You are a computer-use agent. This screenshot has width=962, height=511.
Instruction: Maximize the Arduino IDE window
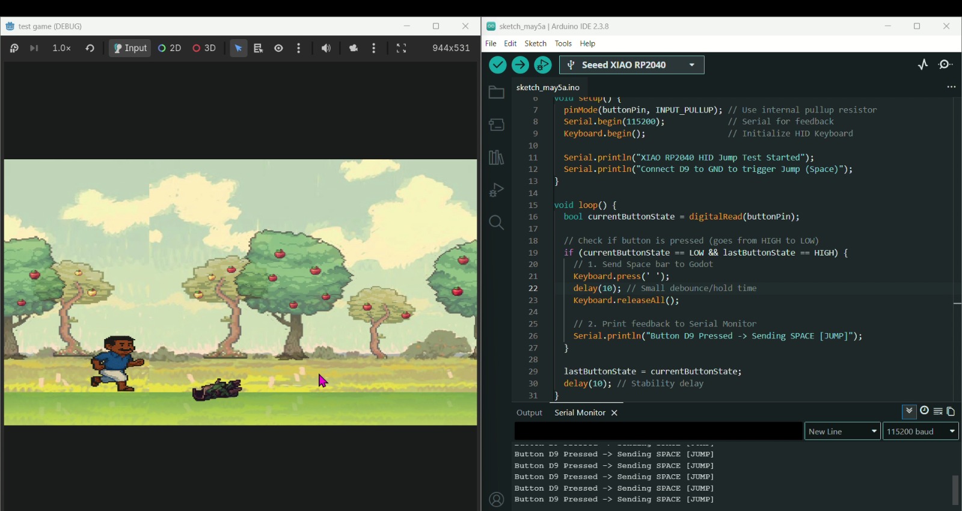click(917, 26)
